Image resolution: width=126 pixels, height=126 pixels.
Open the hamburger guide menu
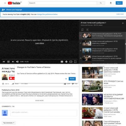pos(5,3)
